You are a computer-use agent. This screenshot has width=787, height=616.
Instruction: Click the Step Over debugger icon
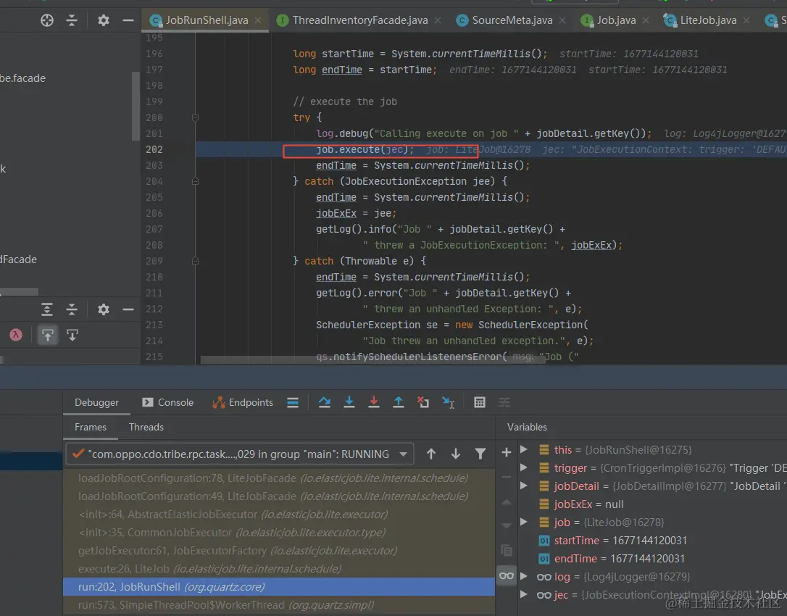pyautogui.click(x=325, y=402)
